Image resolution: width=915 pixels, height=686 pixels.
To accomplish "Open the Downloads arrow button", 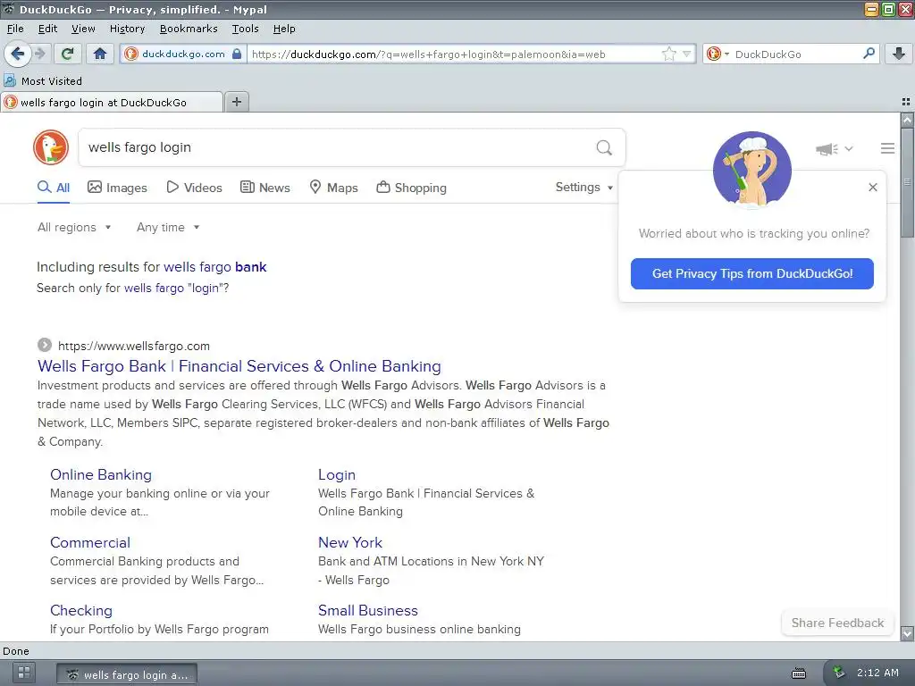I will [899, 54].
